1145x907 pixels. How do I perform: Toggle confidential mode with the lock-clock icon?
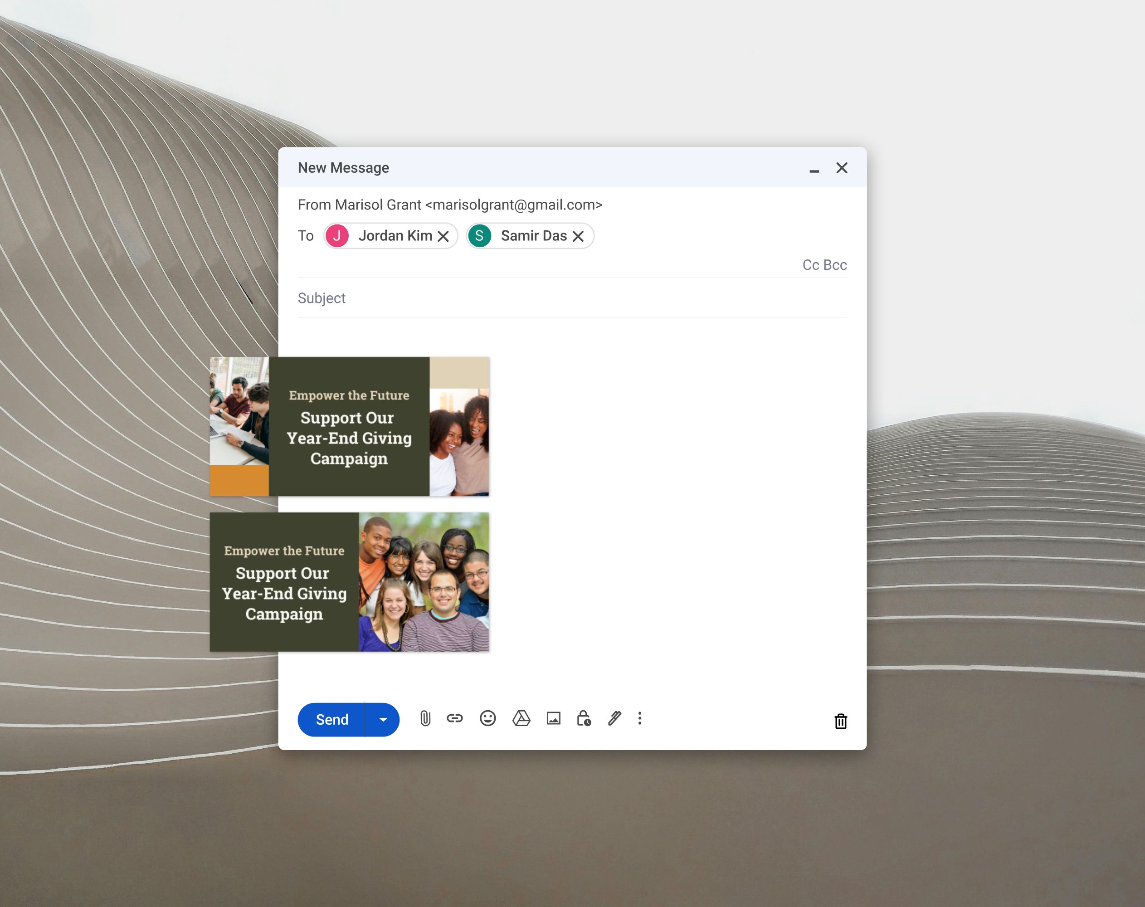pos(584,719)
